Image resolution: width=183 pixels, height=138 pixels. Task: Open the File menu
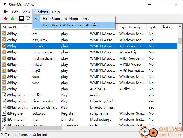tap(5, 12)
